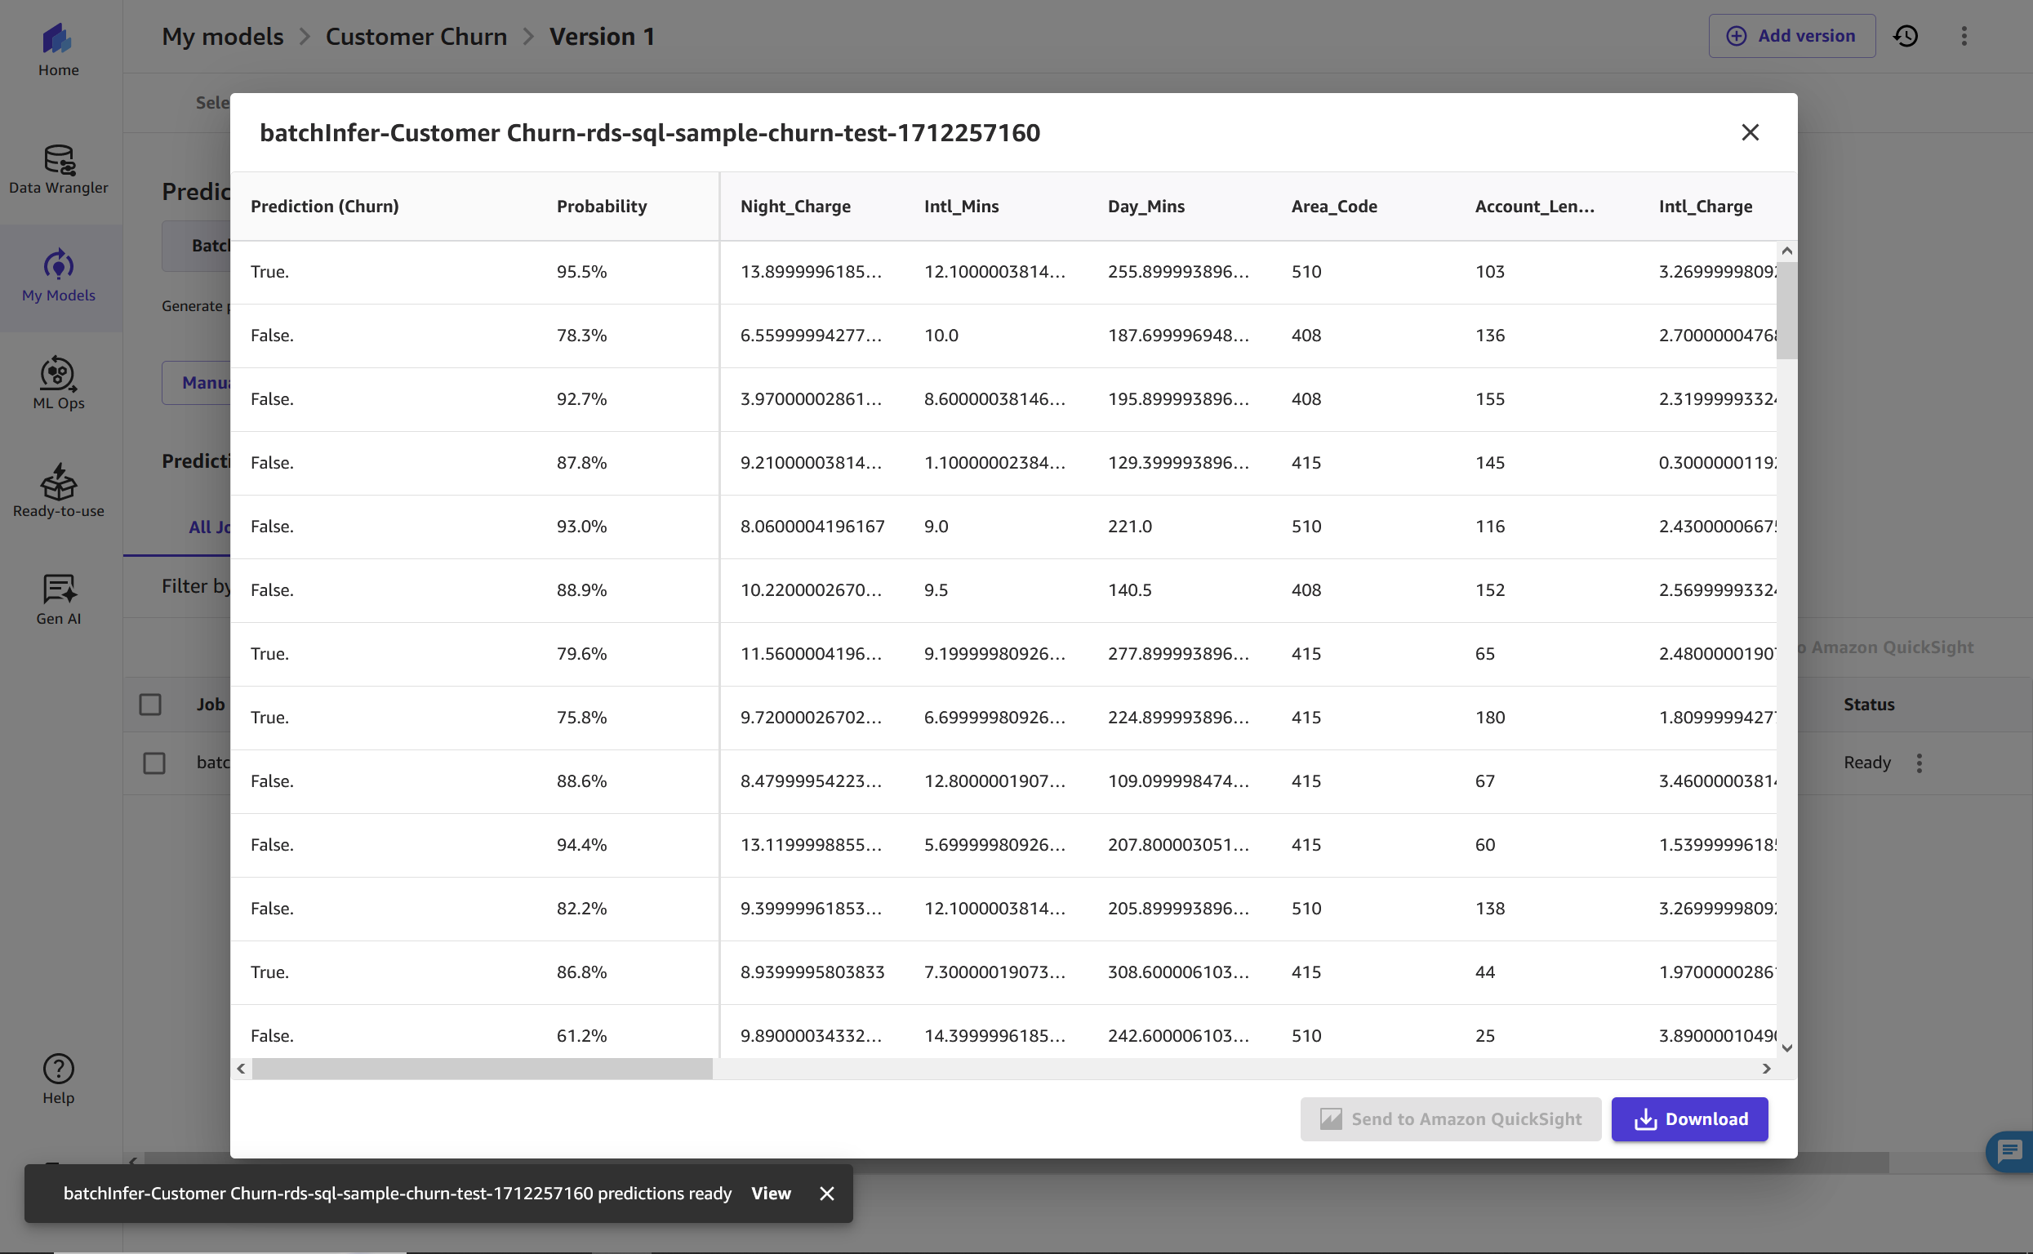Open Help from the sidebar
Viewport: 2033px width, 1254px height.
(58, 1078)
